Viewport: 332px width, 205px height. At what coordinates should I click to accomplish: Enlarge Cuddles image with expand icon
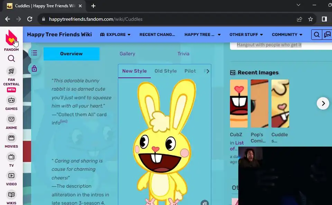point(204,203)
